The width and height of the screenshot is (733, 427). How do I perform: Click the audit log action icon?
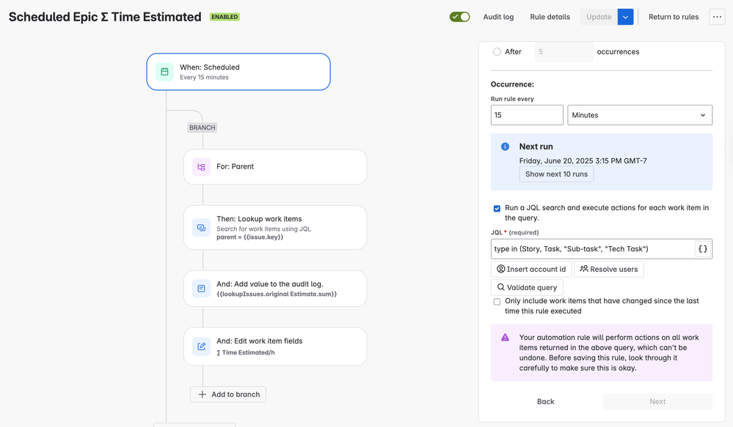201,289
